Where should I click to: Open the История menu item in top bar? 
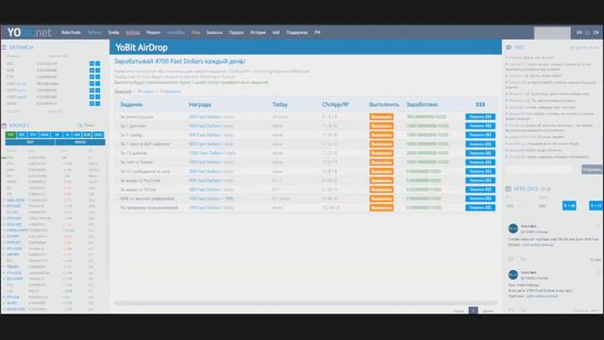[258, 32]
